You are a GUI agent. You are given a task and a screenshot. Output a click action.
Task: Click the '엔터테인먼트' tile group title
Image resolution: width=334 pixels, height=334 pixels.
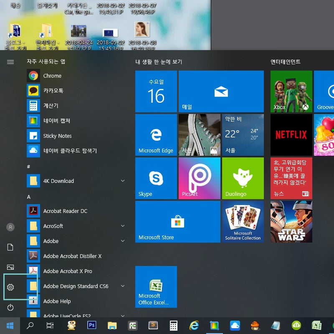tap(286, 62)
